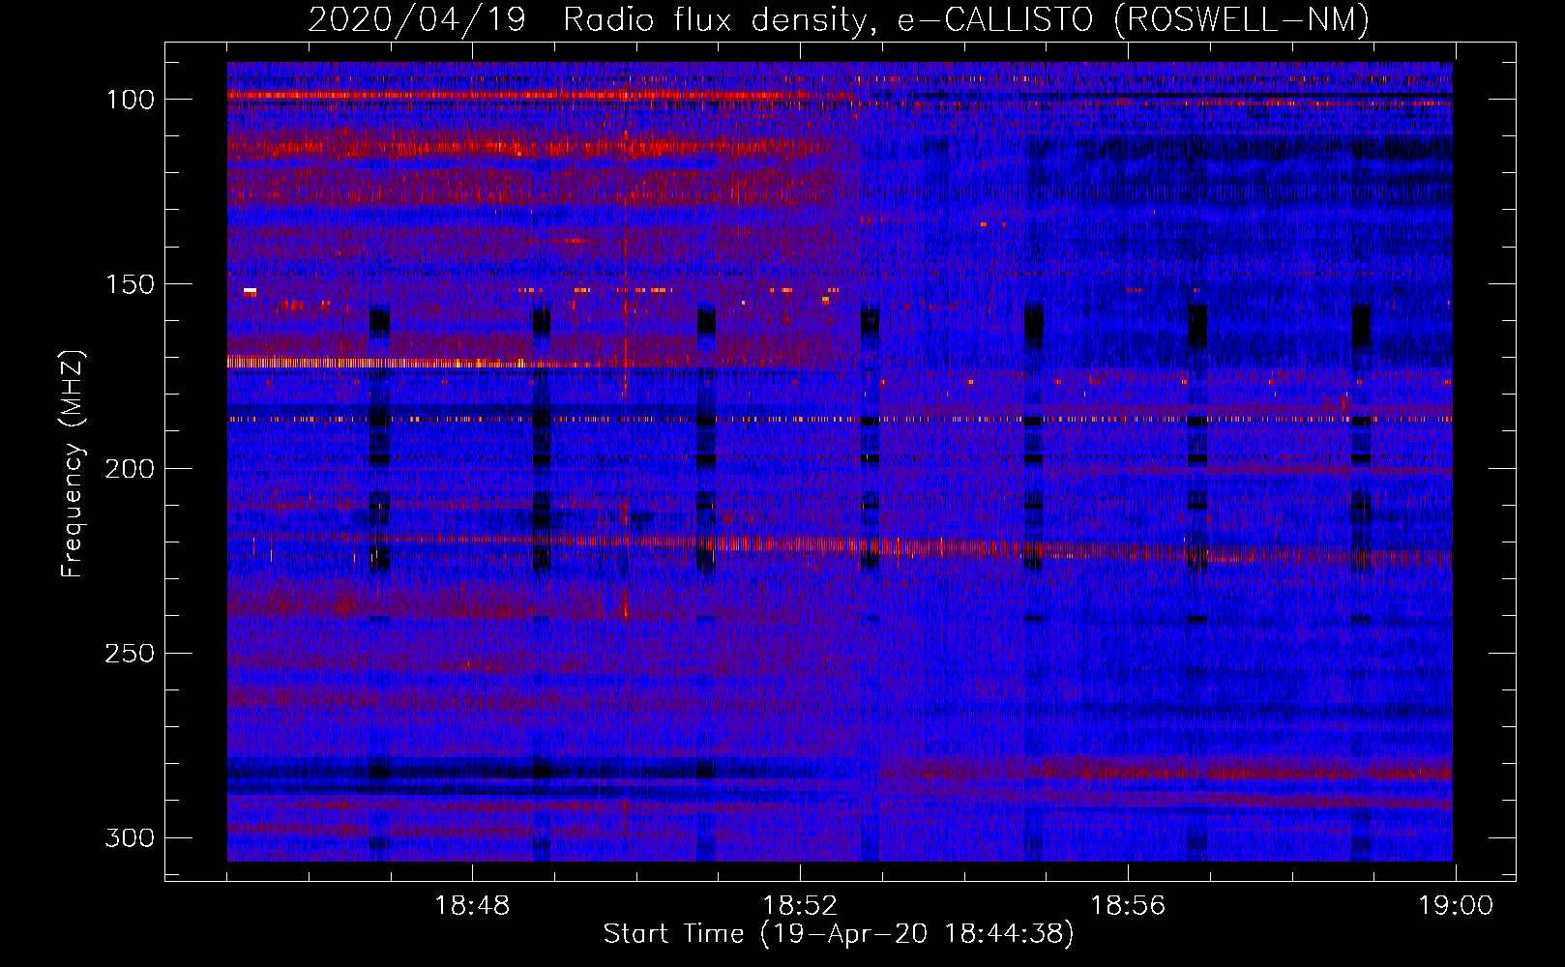Click the 18:56 time tick label

point(1128,906)
